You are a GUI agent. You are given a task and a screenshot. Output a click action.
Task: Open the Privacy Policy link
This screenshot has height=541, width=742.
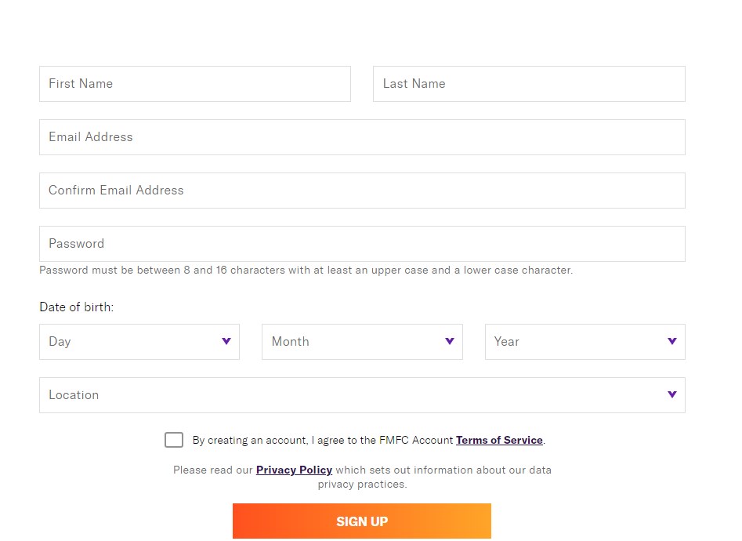pos(294,470)
